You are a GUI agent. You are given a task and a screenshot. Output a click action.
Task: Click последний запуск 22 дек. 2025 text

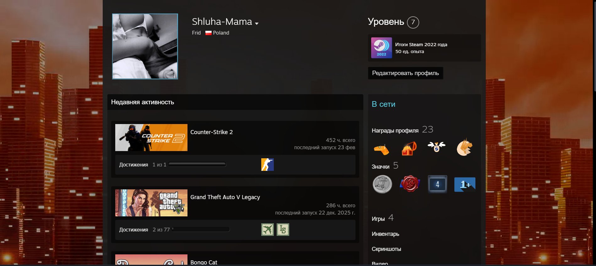click(x=315, y=213)
